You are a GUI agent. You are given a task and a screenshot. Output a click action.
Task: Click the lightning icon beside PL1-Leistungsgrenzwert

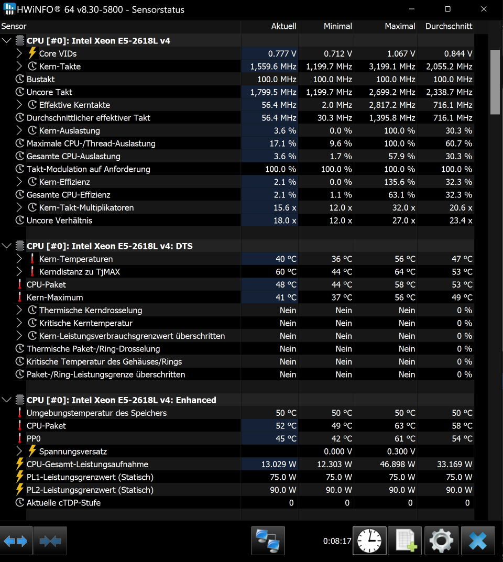tap(20, 477)
